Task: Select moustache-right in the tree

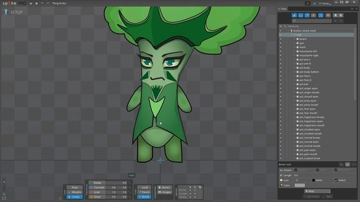Action: pyautogui.click(x=309, y=56)
